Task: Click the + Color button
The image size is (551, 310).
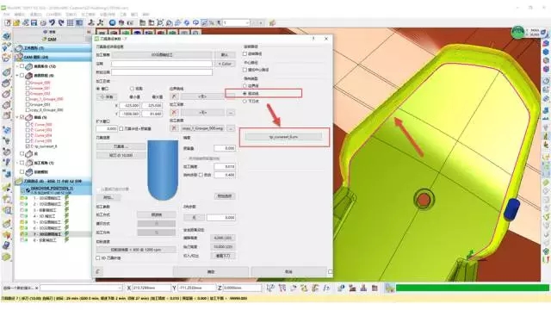Action: click(225, 64)
